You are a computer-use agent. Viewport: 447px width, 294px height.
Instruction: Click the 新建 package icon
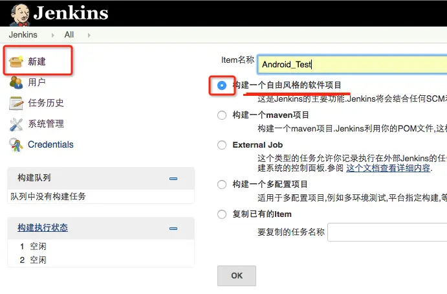[16, 62]
